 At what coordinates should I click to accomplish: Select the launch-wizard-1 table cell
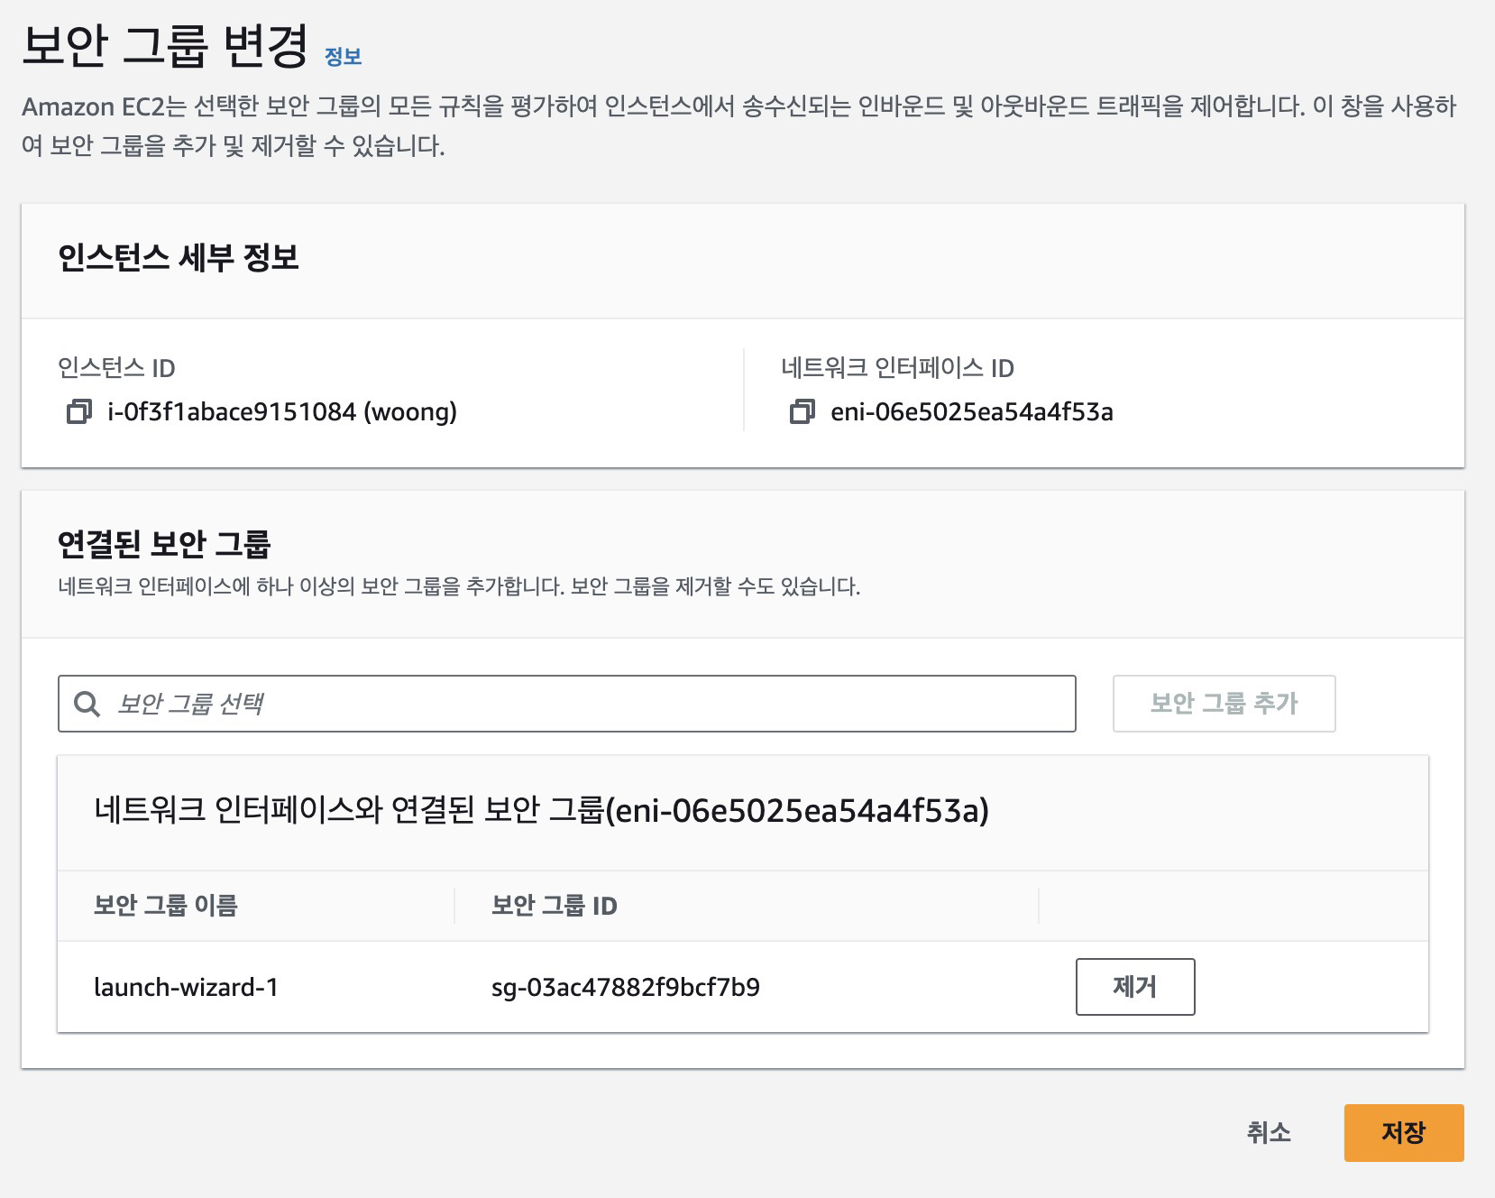(186, 987)
